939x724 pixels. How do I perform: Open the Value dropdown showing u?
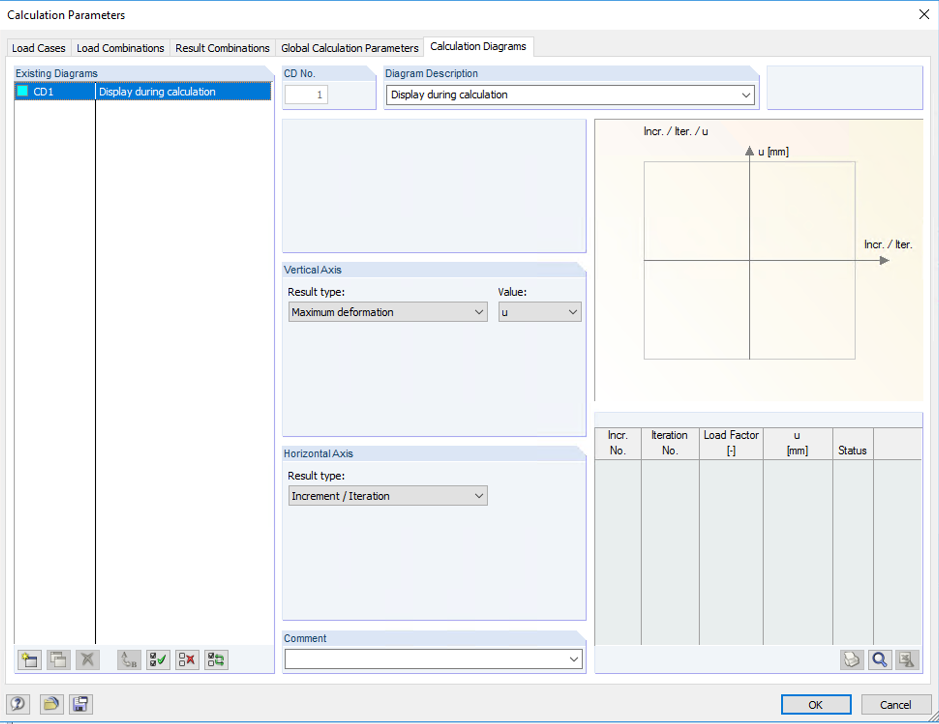pyautogui.click(x=573, y=312)
